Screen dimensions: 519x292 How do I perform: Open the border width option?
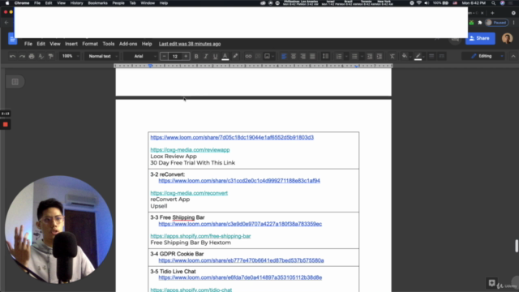coord(431,56)
